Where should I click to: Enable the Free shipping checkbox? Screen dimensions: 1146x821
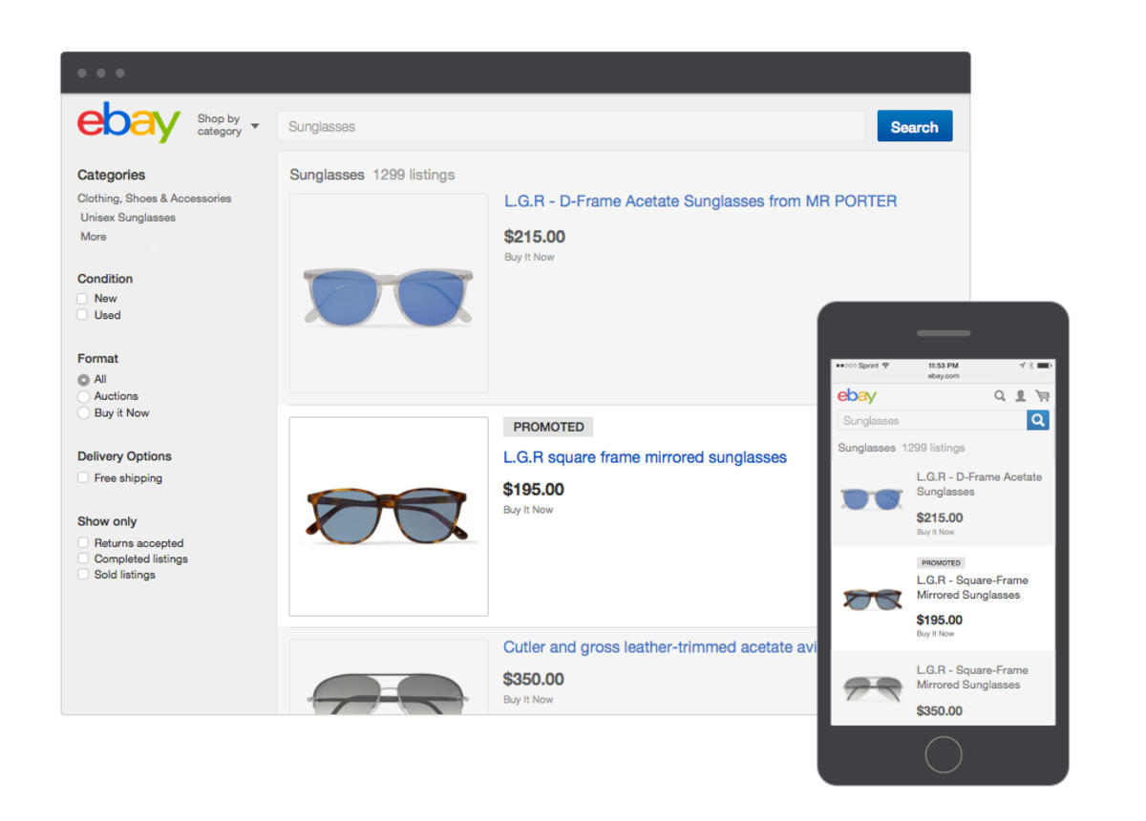click(x=83, y=478)
